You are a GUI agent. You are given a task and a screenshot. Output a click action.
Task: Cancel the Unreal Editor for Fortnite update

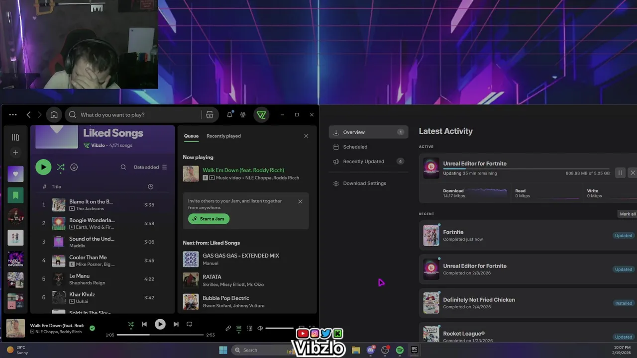pos(633,173)
